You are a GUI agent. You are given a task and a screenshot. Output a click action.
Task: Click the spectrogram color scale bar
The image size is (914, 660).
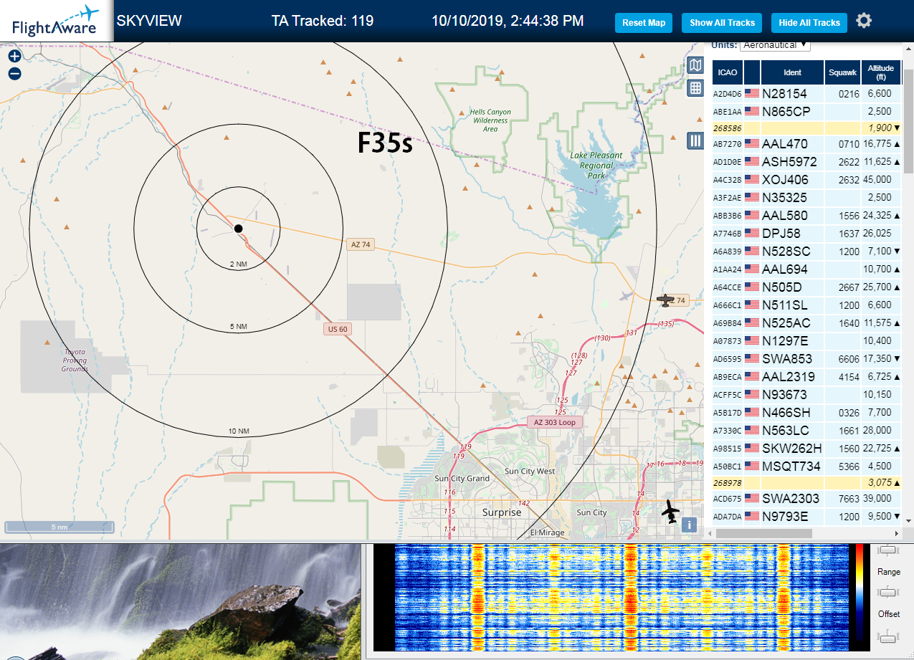(858, 592)
